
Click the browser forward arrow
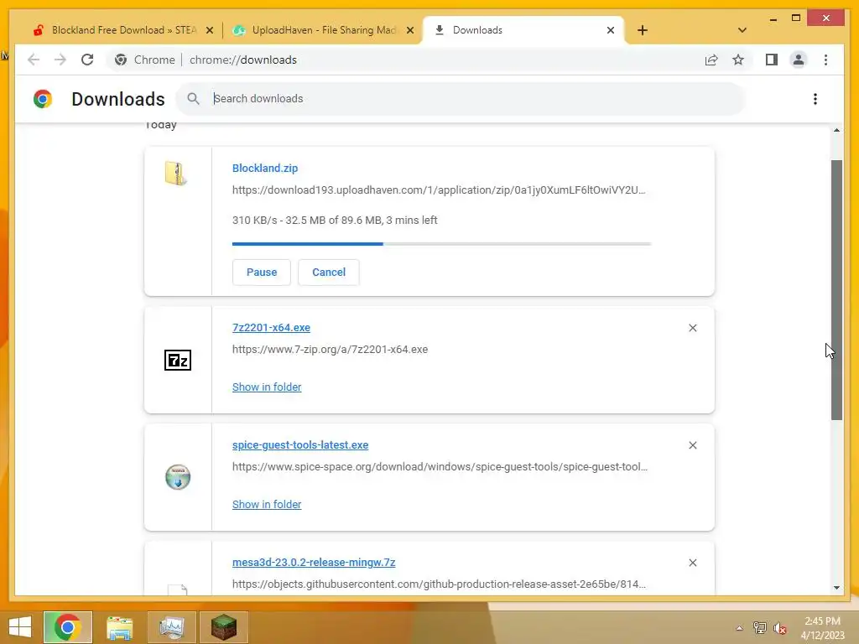pos(60,60)
